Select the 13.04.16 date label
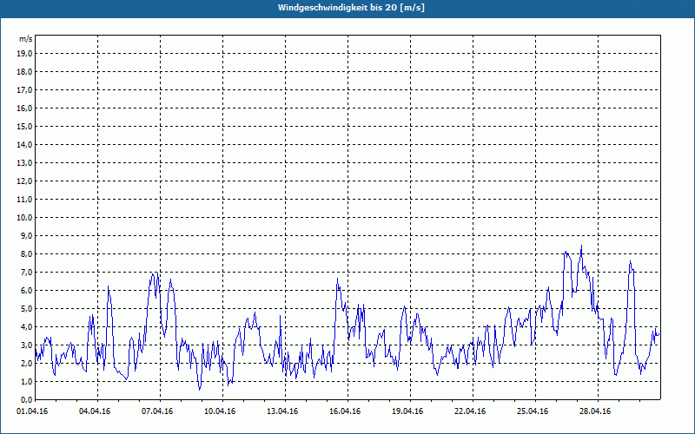 pyautogui.click(x=282, y=411)
